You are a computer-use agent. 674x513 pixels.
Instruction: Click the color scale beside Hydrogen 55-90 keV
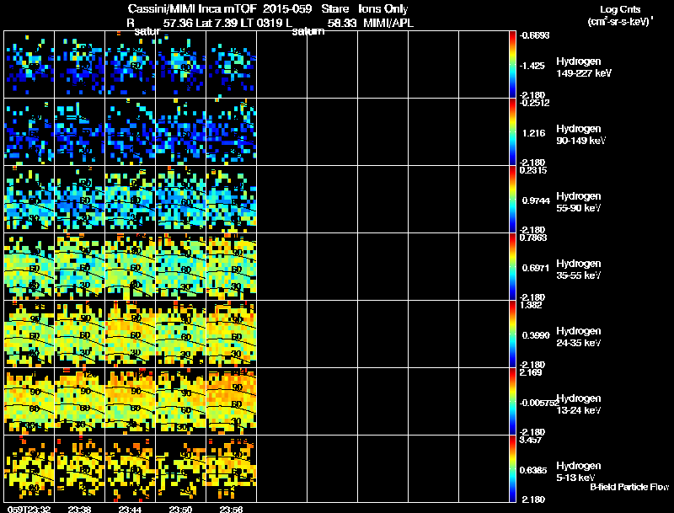click(x=513, y=200)
